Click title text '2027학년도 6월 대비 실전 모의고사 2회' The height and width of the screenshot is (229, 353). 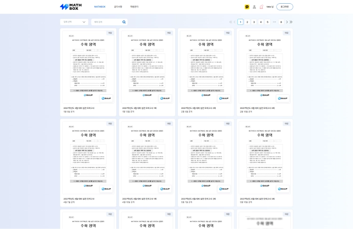tap(198, 199)
